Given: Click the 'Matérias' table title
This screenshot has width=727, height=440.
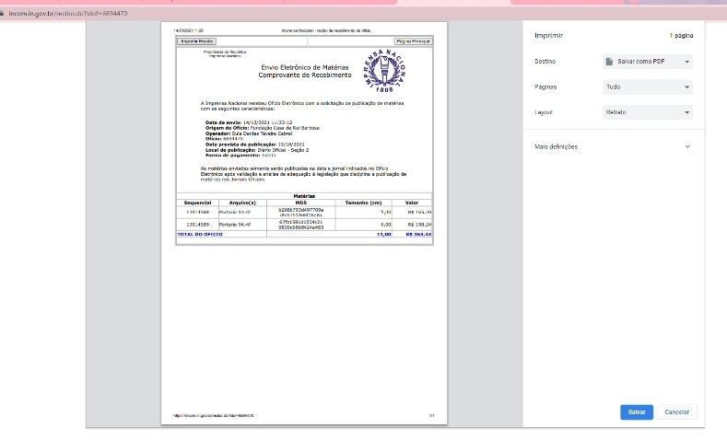Looking at the screenshot, I should (304, 196).
